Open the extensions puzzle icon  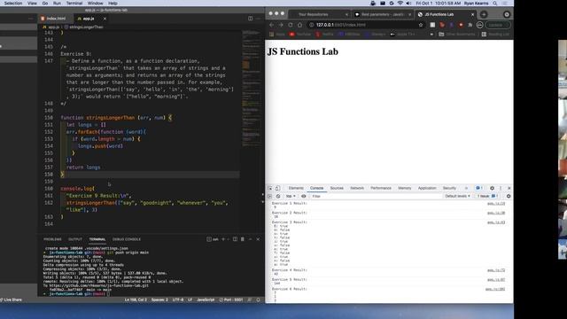point(470,25)
